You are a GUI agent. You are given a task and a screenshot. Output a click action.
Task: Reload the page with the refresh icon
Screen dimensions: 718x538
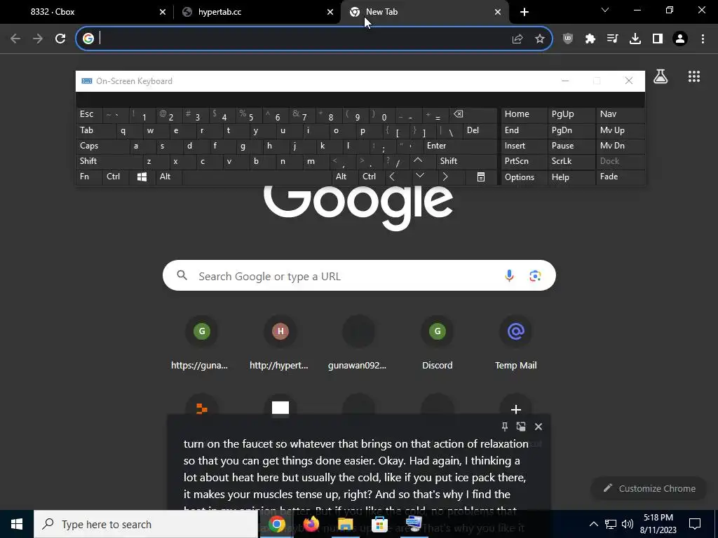(x=60, y=39)
